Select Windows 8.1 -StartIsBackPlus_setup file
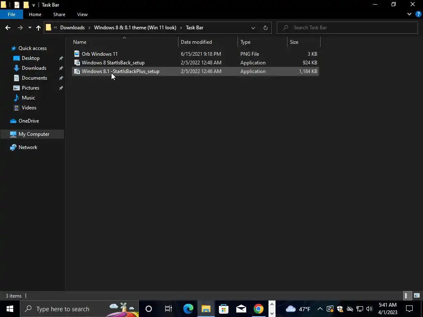 120,71
